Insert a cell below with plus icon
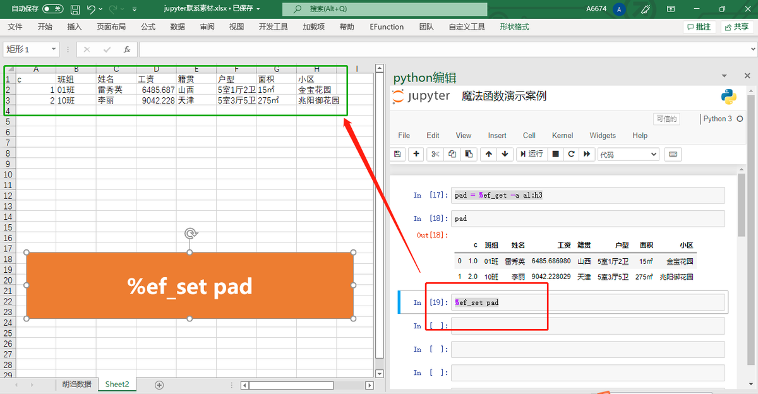 tap(416, 154)
